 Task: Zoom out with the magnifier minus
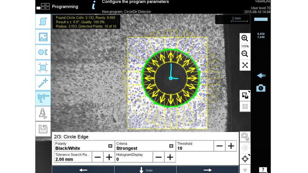[245, 54]
